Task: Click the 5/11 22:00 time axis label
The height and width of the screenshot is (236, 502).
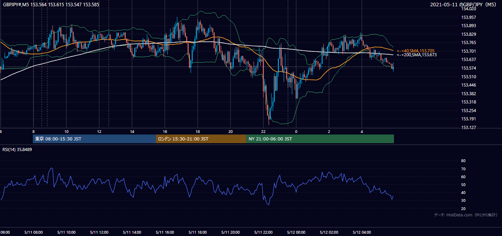Action: (x=263, y=232)
